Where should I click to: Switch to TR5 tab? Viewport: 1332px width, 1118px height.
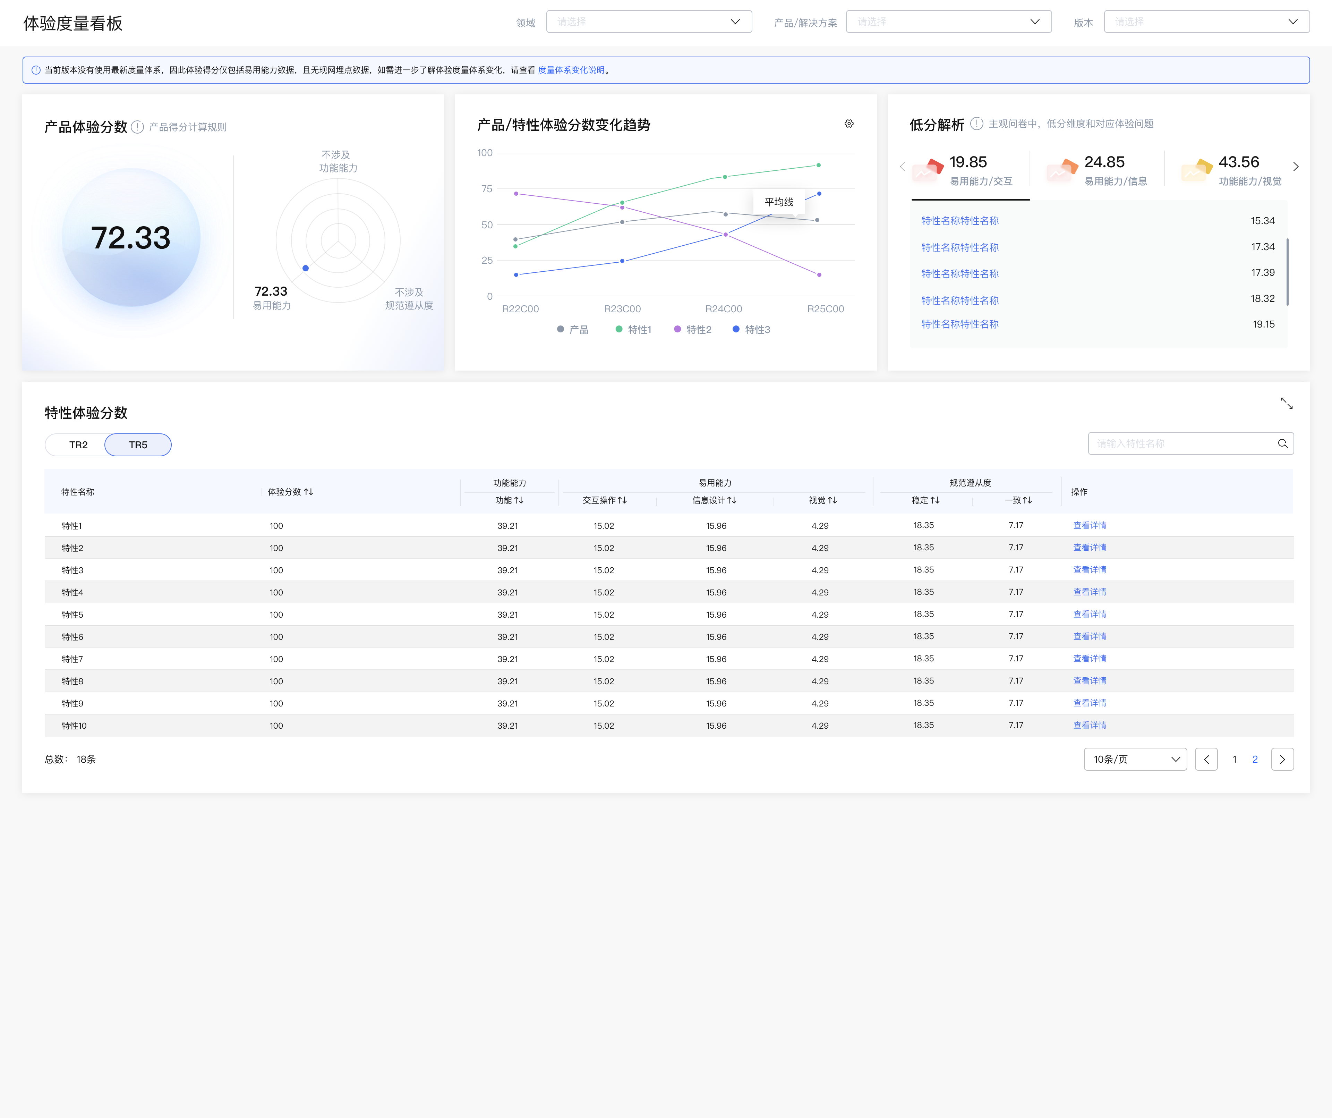(x=138, y=445)
